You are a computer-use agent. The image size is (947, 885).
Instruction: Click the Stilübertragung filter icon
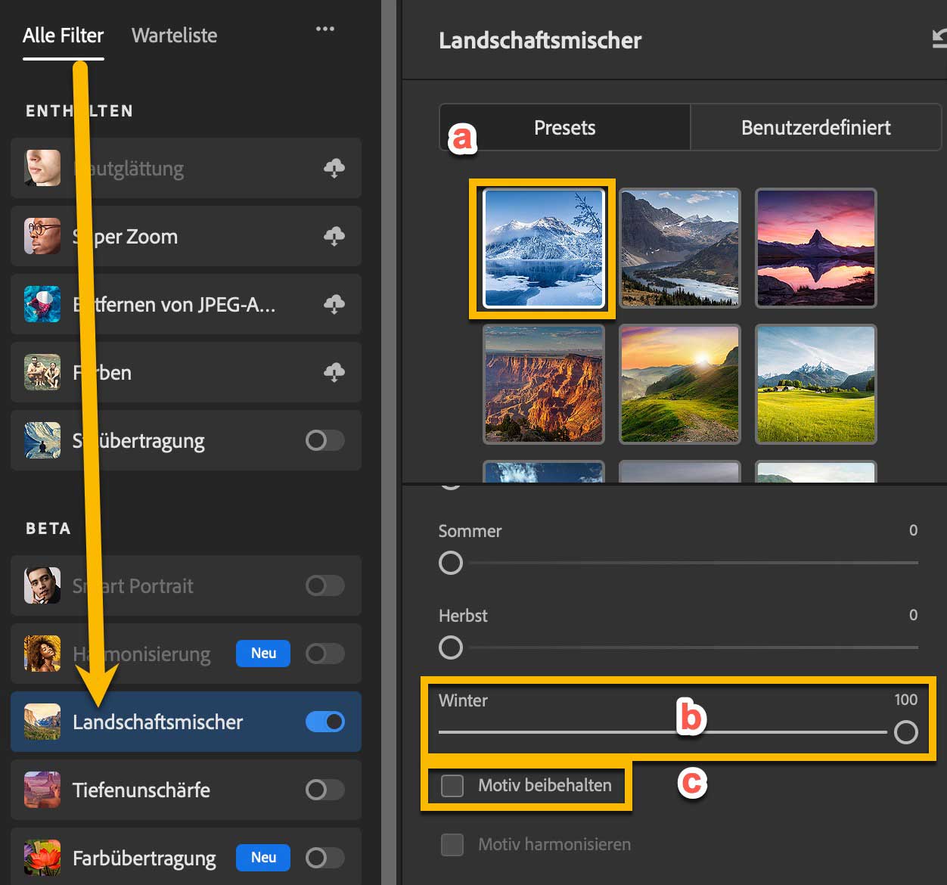[42, 440]
